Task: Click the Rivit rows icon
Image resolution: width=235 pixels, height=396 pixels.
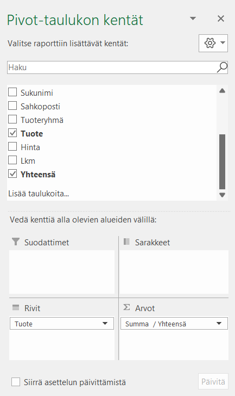Action: 16,308
